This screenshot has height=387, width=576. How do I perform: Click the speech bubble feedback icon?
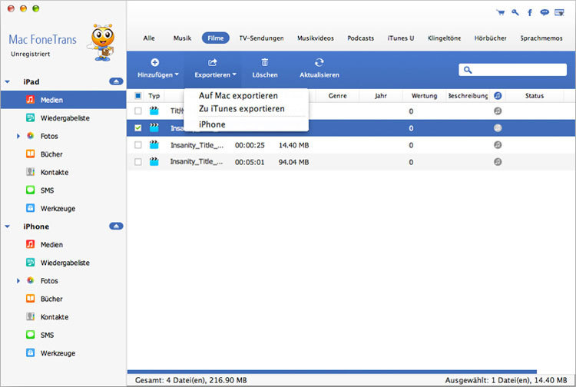coord(545,12)
